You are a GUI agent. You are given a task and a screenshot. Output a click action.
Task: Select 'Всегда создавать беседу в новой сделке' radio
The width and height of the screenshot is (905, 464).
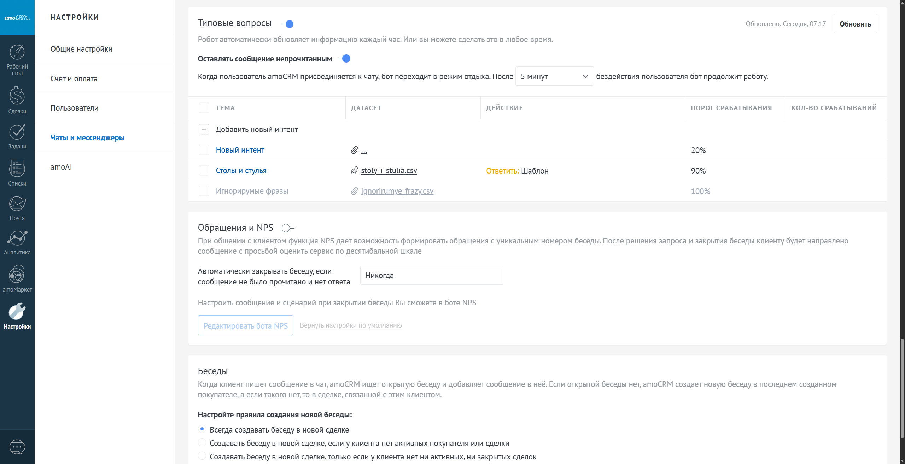pos(202,429)
